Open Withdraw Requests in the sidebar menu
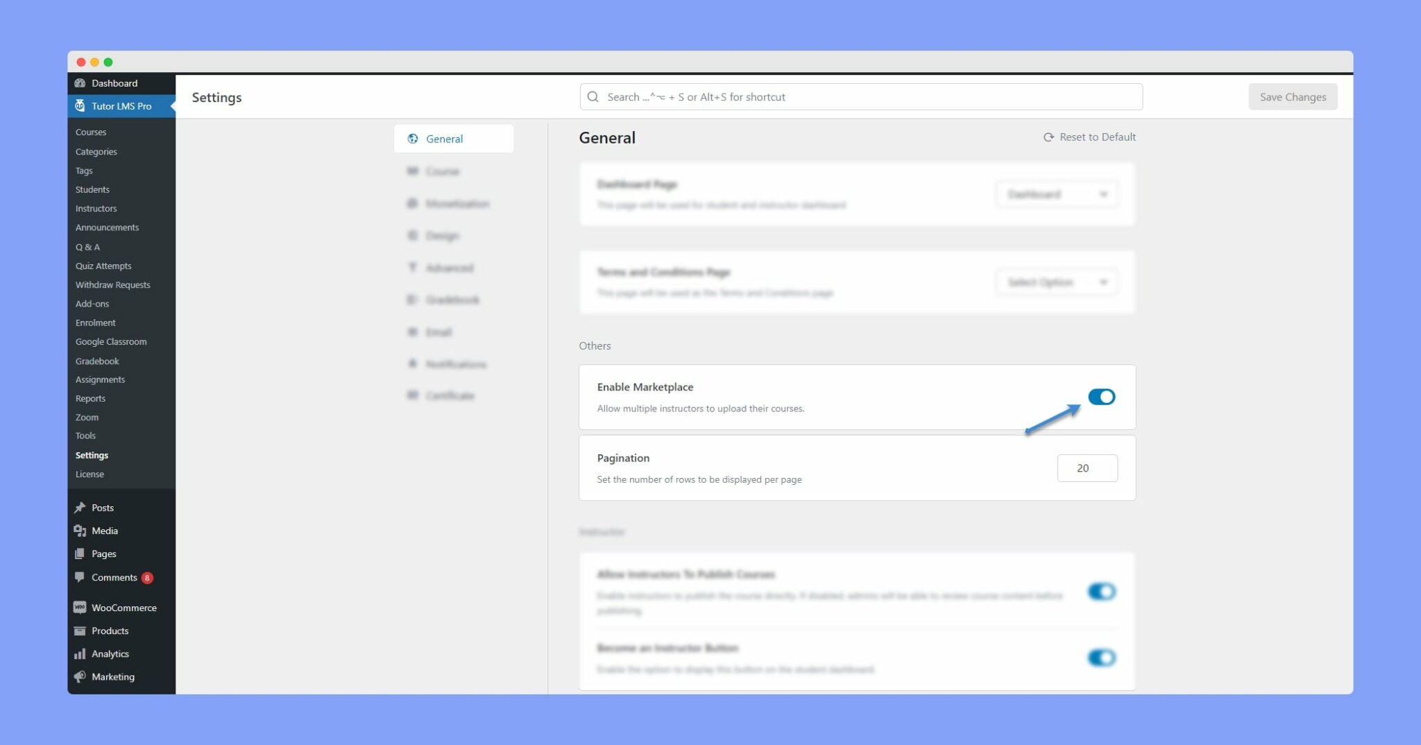 [112, 285]
